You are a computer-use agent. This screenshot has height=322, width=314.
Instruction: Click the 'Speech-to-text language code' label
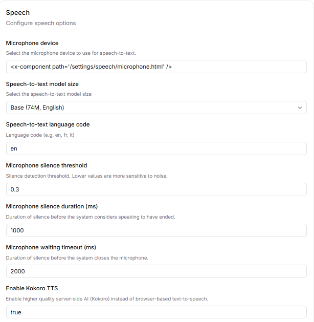(48, 124)
